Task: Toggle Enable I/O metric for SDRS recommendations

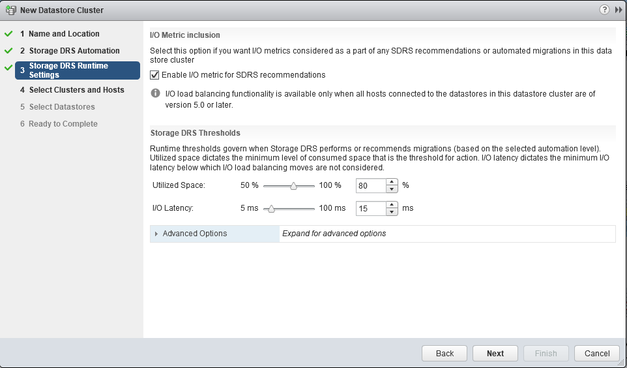Action: [154, 75]
